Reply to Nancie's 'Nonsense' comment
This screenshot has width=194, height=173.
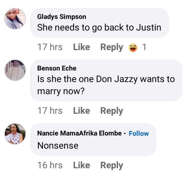coord(112,165)
